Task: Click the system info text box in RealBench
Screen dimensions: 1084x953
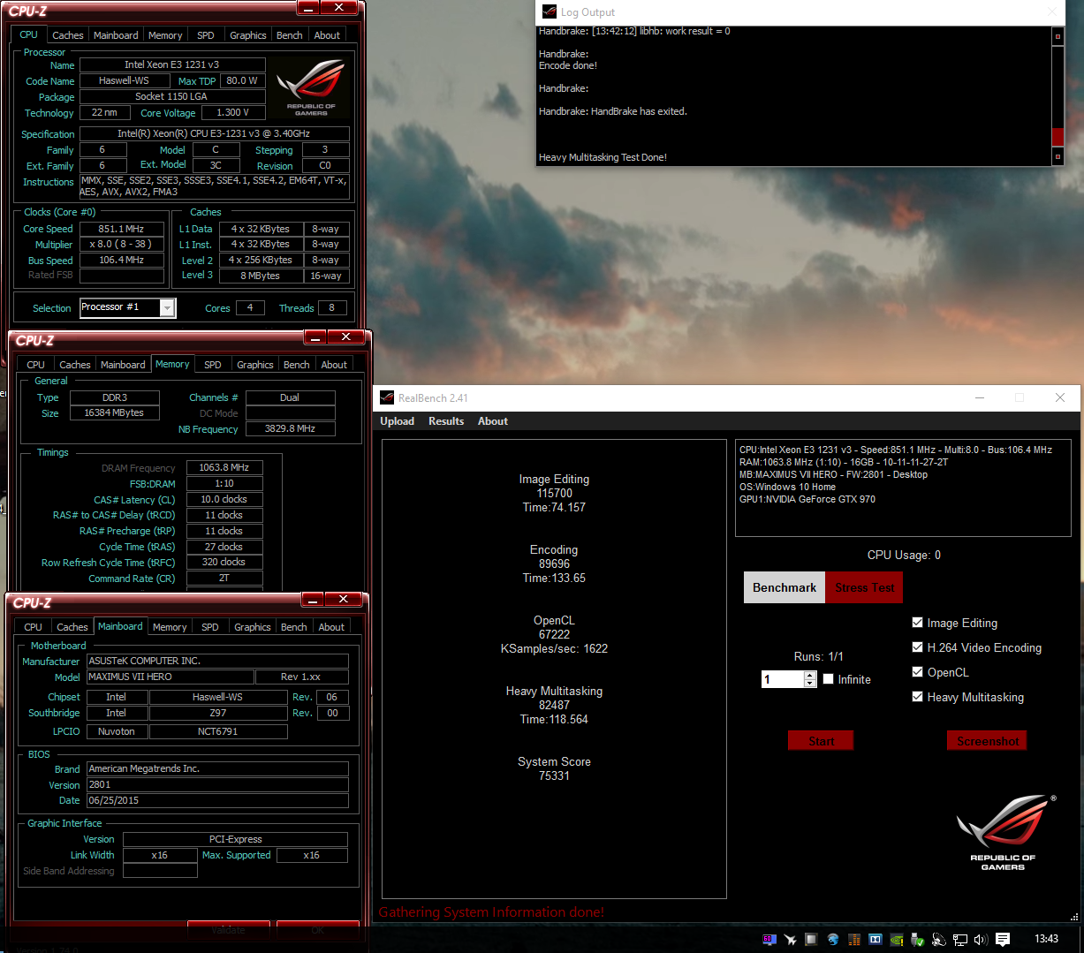Action: [x=901, y=488]
